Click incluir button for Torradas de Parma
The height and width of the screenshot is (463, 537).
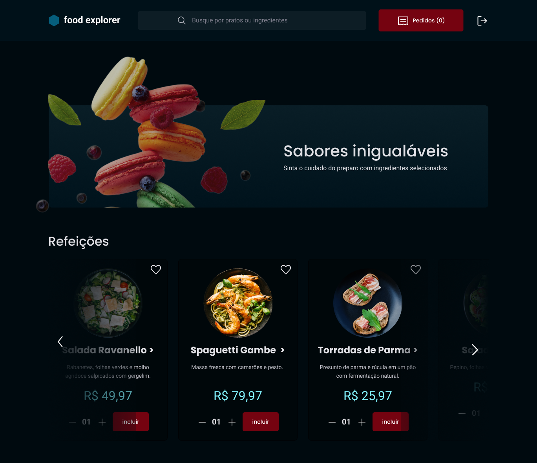pos(391,422)
